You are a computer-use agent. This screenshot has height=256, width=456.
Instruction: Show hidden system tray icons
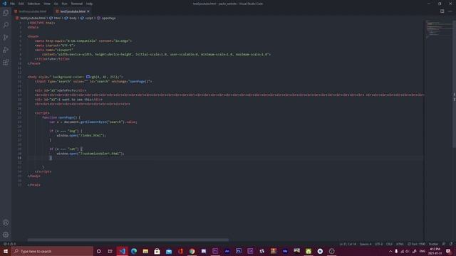390,251
